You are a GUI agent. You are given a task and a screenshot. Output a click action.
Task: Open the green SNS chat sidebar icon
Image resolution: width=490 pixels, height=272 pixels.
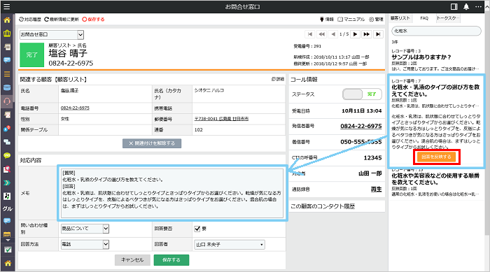7,155
